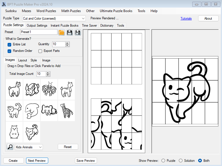Increase the Quantity spinner value
The height and width of the screenshot is (166, 222).
(67, 43)
